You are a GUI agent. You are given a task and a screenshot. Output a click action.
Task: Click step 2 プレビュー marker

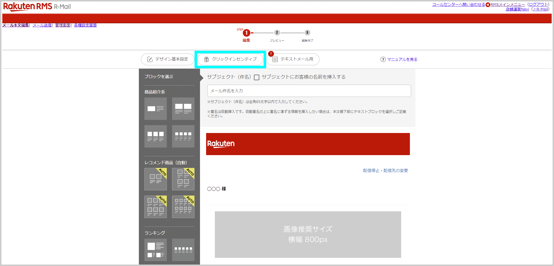277,33
